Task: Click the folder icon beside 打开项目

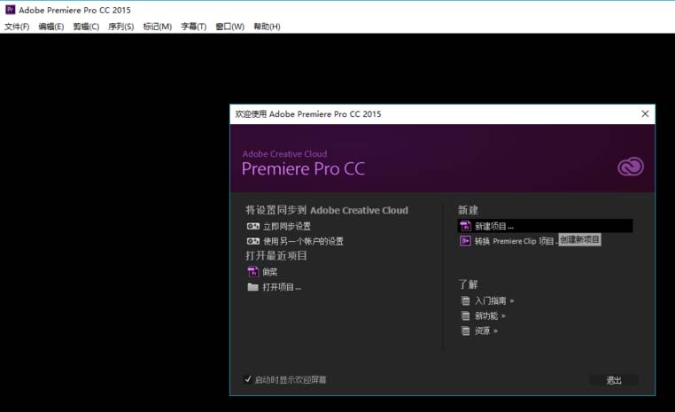Action: coord(253,287)
